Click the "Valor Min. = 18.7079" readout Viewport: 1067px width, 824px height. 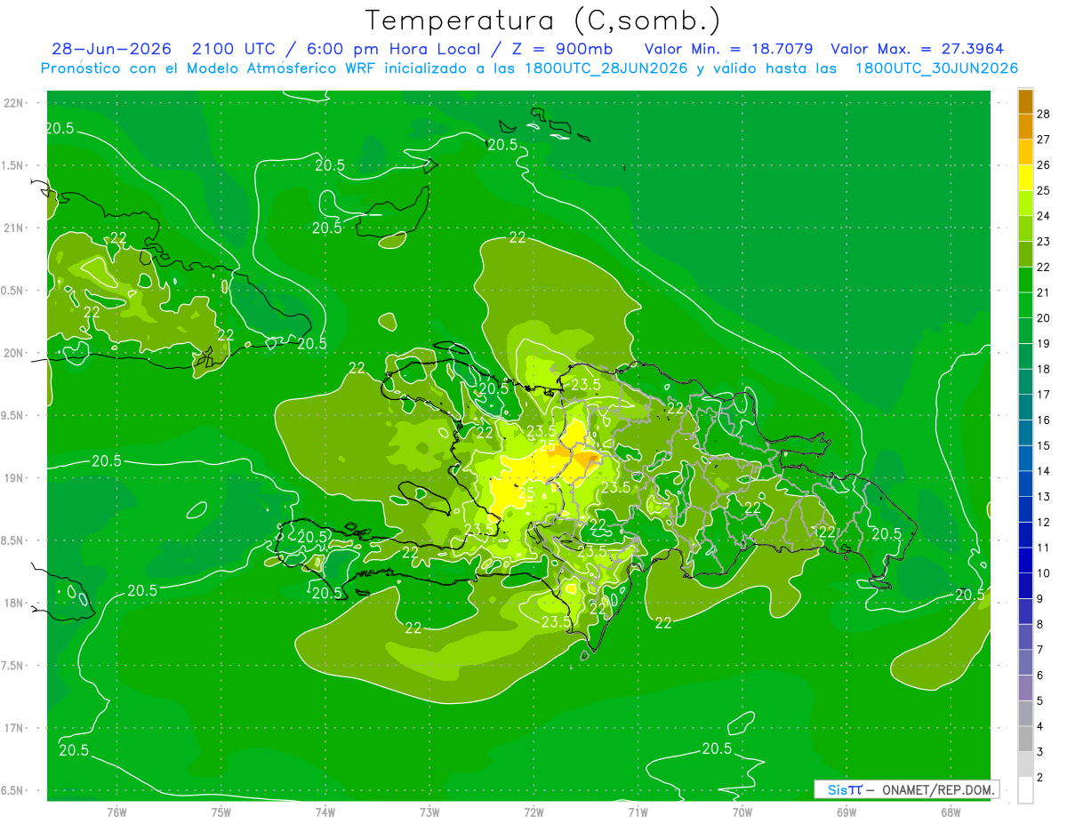[x=728, y=49]
